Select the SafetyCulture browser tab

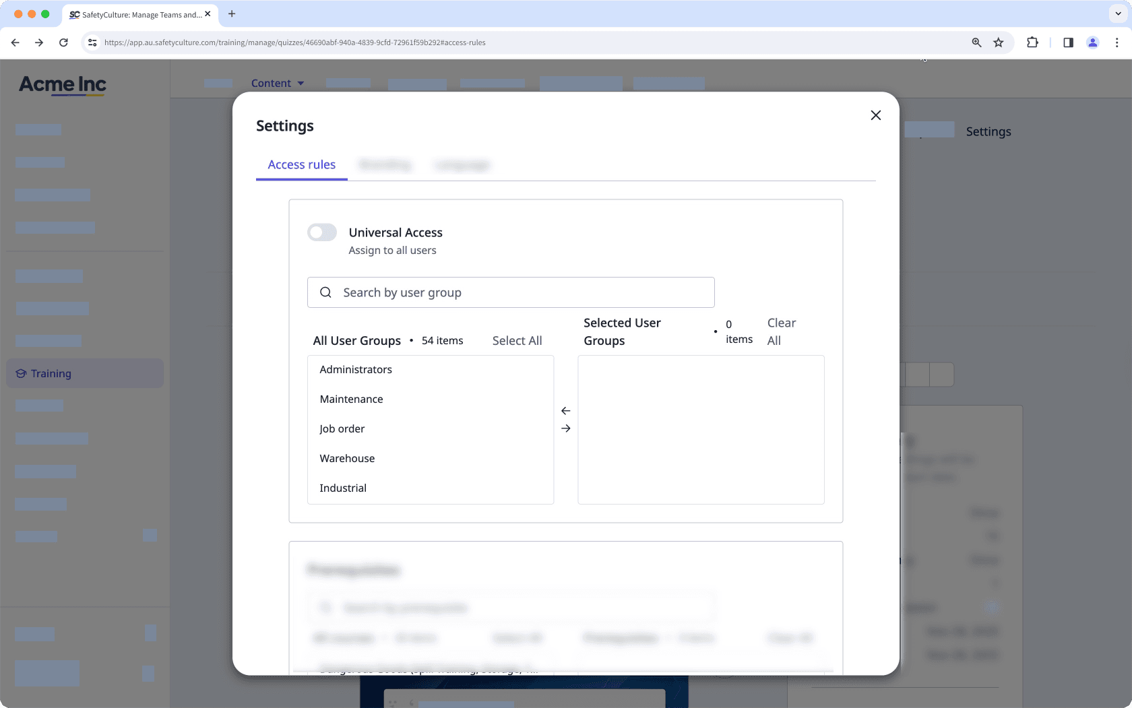coord(135,14)
